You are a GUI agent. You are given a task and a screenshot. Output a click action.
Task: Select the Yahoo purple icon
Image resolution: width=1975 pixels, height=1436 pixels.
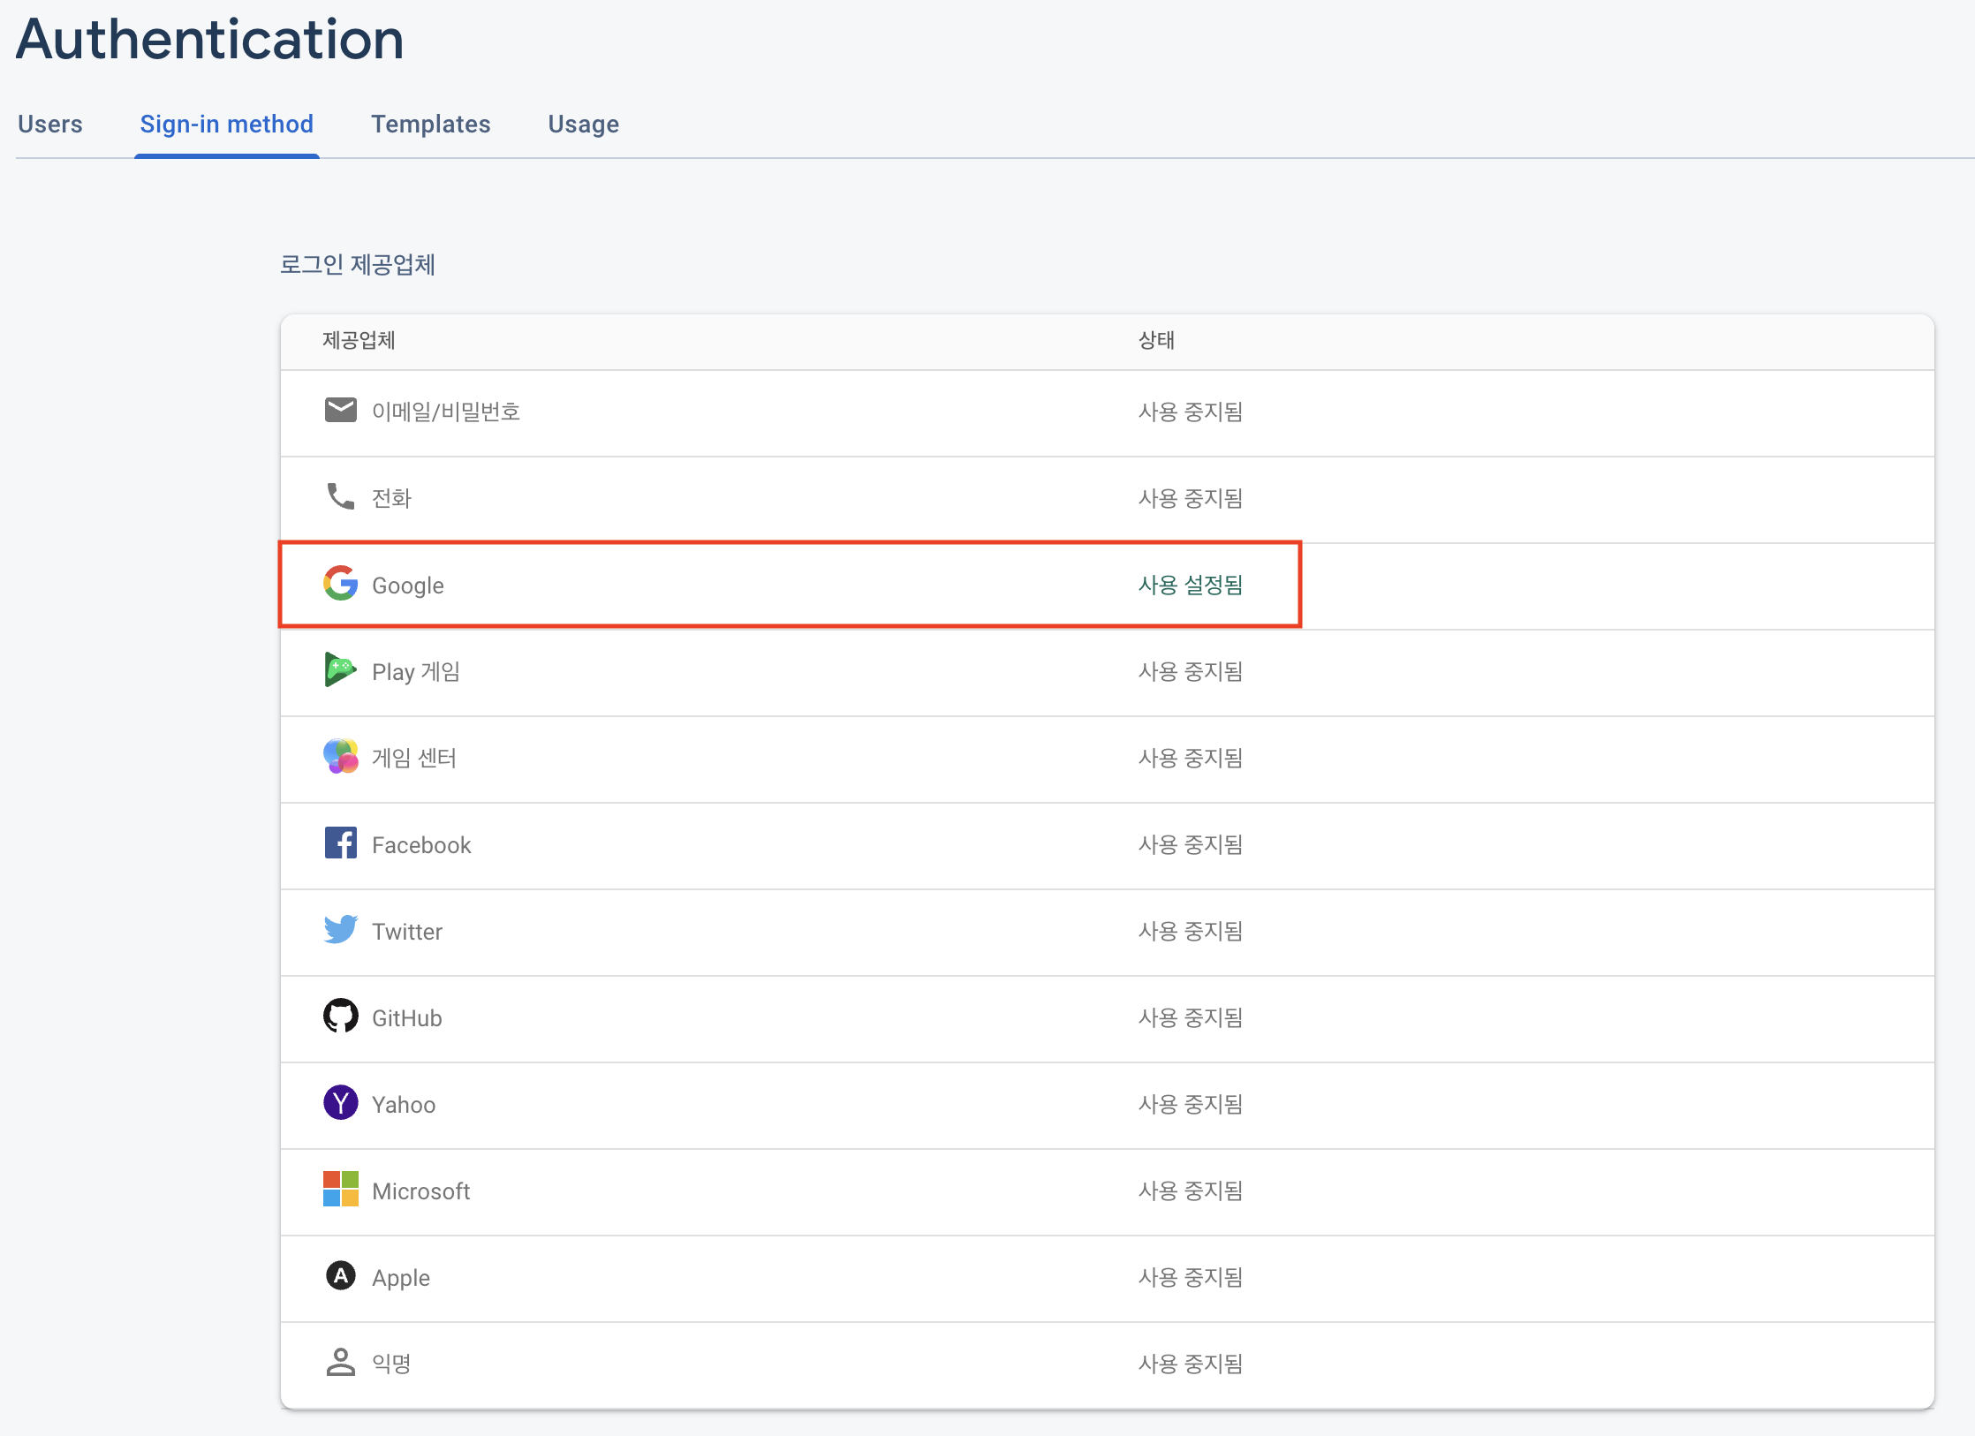[x=340, y=1103]
